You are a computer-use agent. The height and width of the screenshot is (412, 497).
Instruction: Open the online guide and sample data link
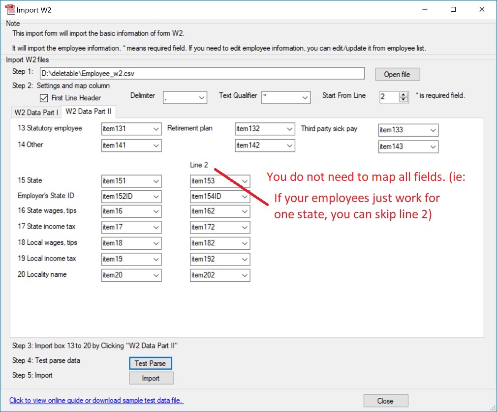click(96, 400)
